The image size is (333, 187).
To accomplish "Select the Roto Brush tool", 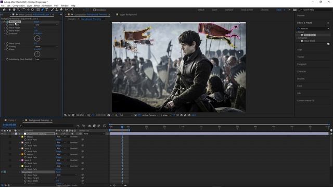I will pos(67,10).
